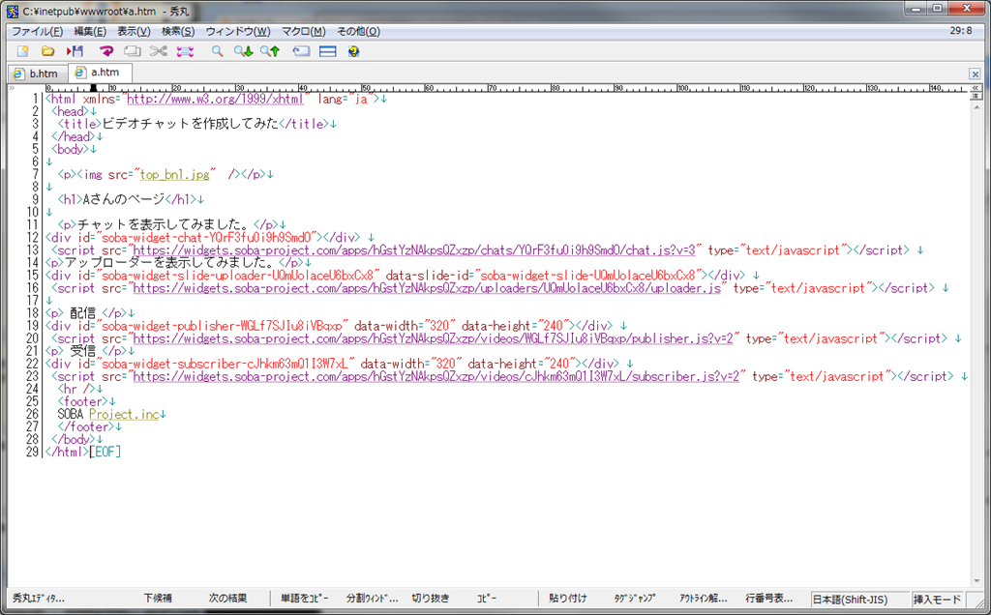Image resolution: width=991 pixels, height=615 pixels.
Task: Click Hidemaru app icon in title bar
Action: pyautogui.click(x=12, y=11)
